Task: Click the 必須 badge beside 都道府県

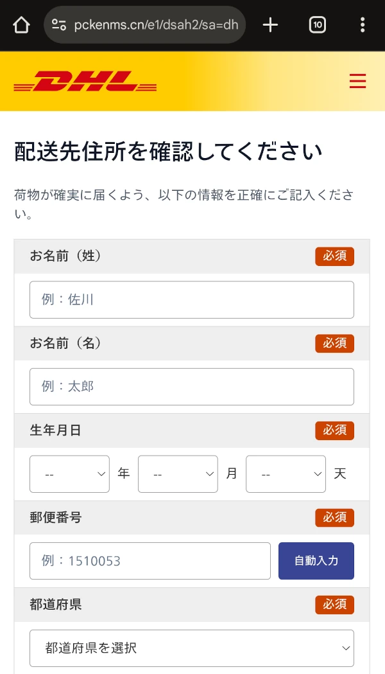Action: tap(334, 605)
